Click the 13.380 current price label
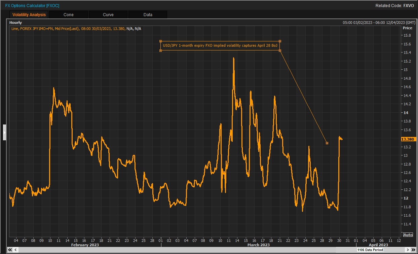 coord(408,139)
